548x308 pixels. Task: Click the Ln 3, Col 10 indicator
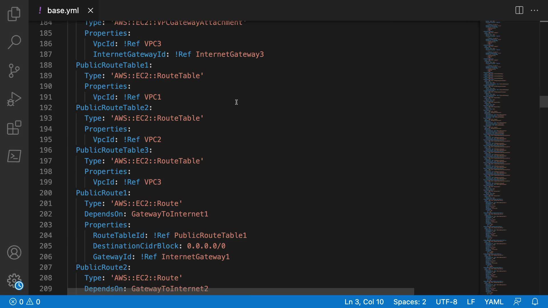(364, 302)
